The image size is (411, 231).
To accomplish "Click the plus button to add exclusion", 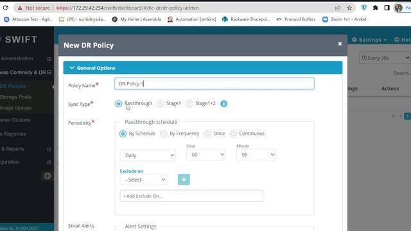I will (x=184, y=180).
